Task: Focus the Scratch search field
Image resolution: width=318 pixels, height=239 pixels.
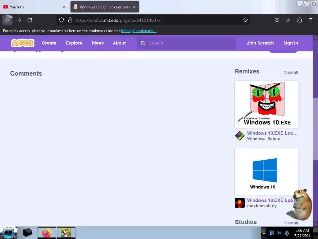Action: pyautogui.click(x=186, y=43)
